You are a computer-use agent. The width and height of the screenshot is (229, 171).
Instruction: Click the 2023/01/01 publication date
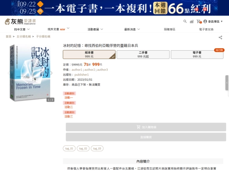(85, 80)
